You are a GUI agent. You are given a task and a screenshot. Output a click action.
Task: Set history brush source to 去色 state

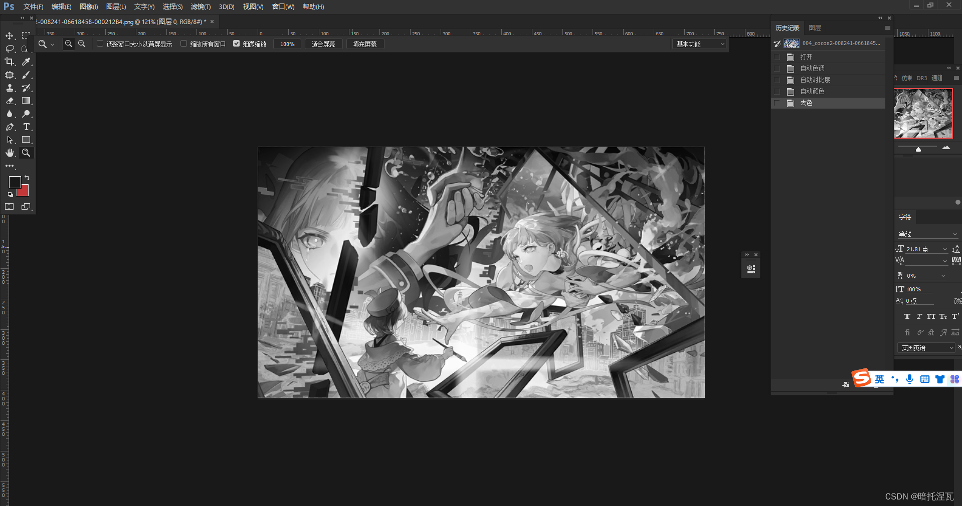coord(777,103)
